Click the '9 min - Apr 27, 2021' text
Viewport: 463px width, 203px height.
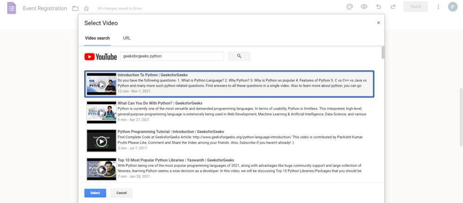click(x=133, y=120)
